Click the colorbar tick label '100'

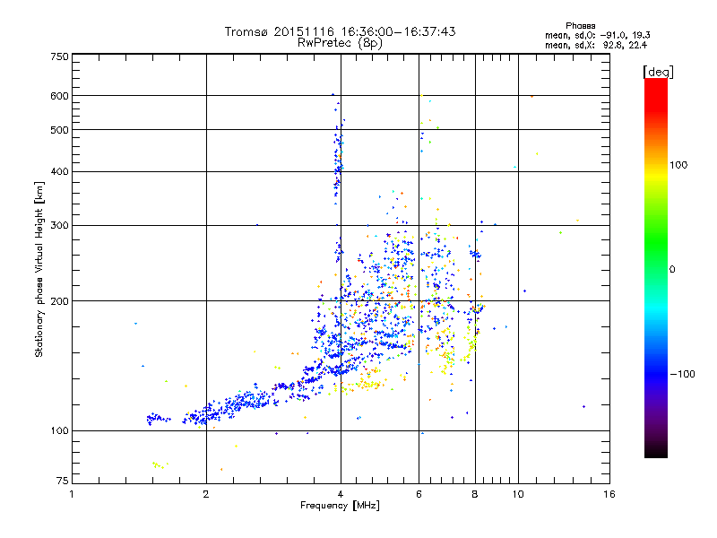[678, 165]
